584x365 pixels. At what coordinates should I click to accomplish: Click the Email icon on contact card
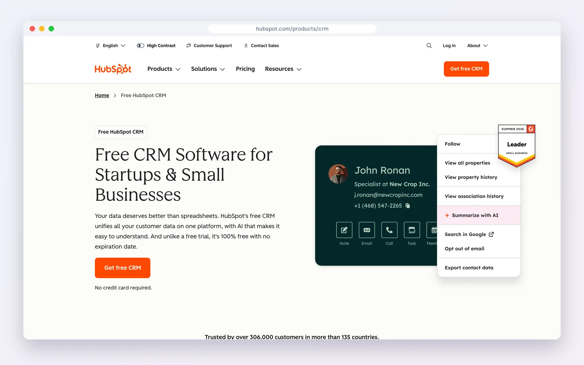click(x=367, y=230)
